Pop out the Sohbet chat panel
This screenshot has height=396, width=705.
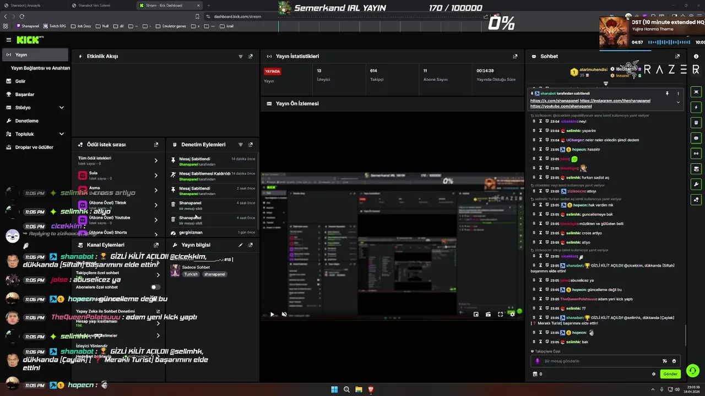677,56
